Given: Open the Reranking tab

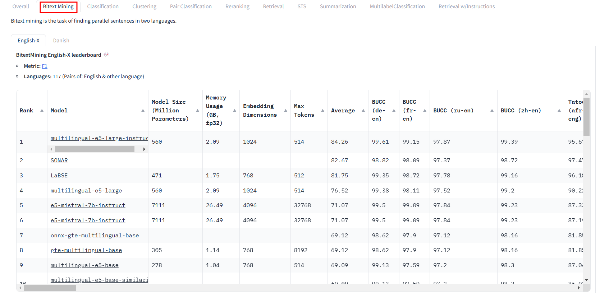Looking at the screenshot, I should pos(237,6).
